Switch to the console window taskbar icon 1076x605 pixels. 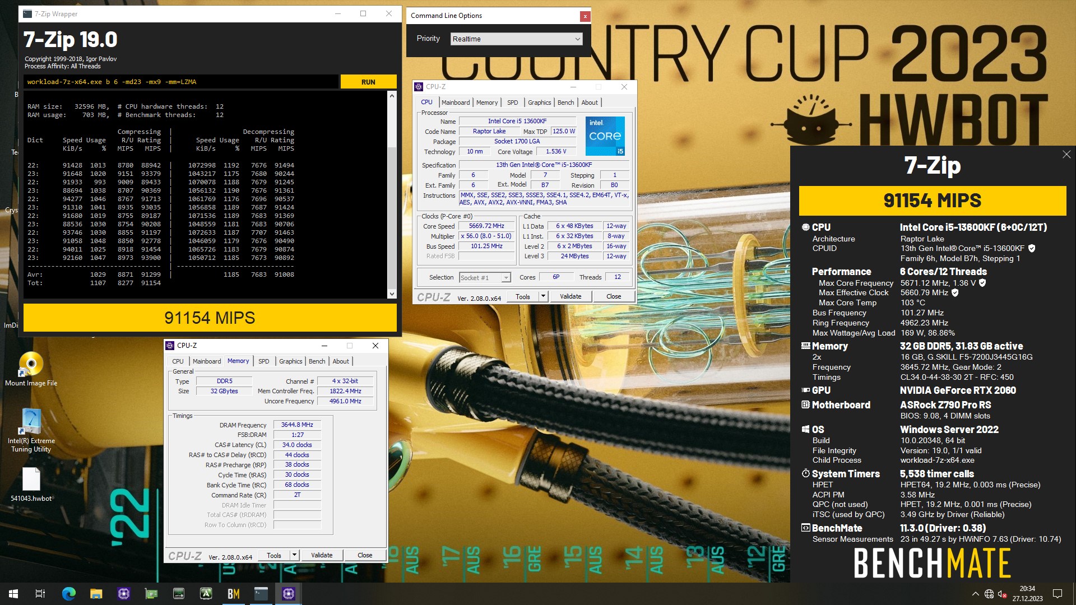[x=261, y=594]
